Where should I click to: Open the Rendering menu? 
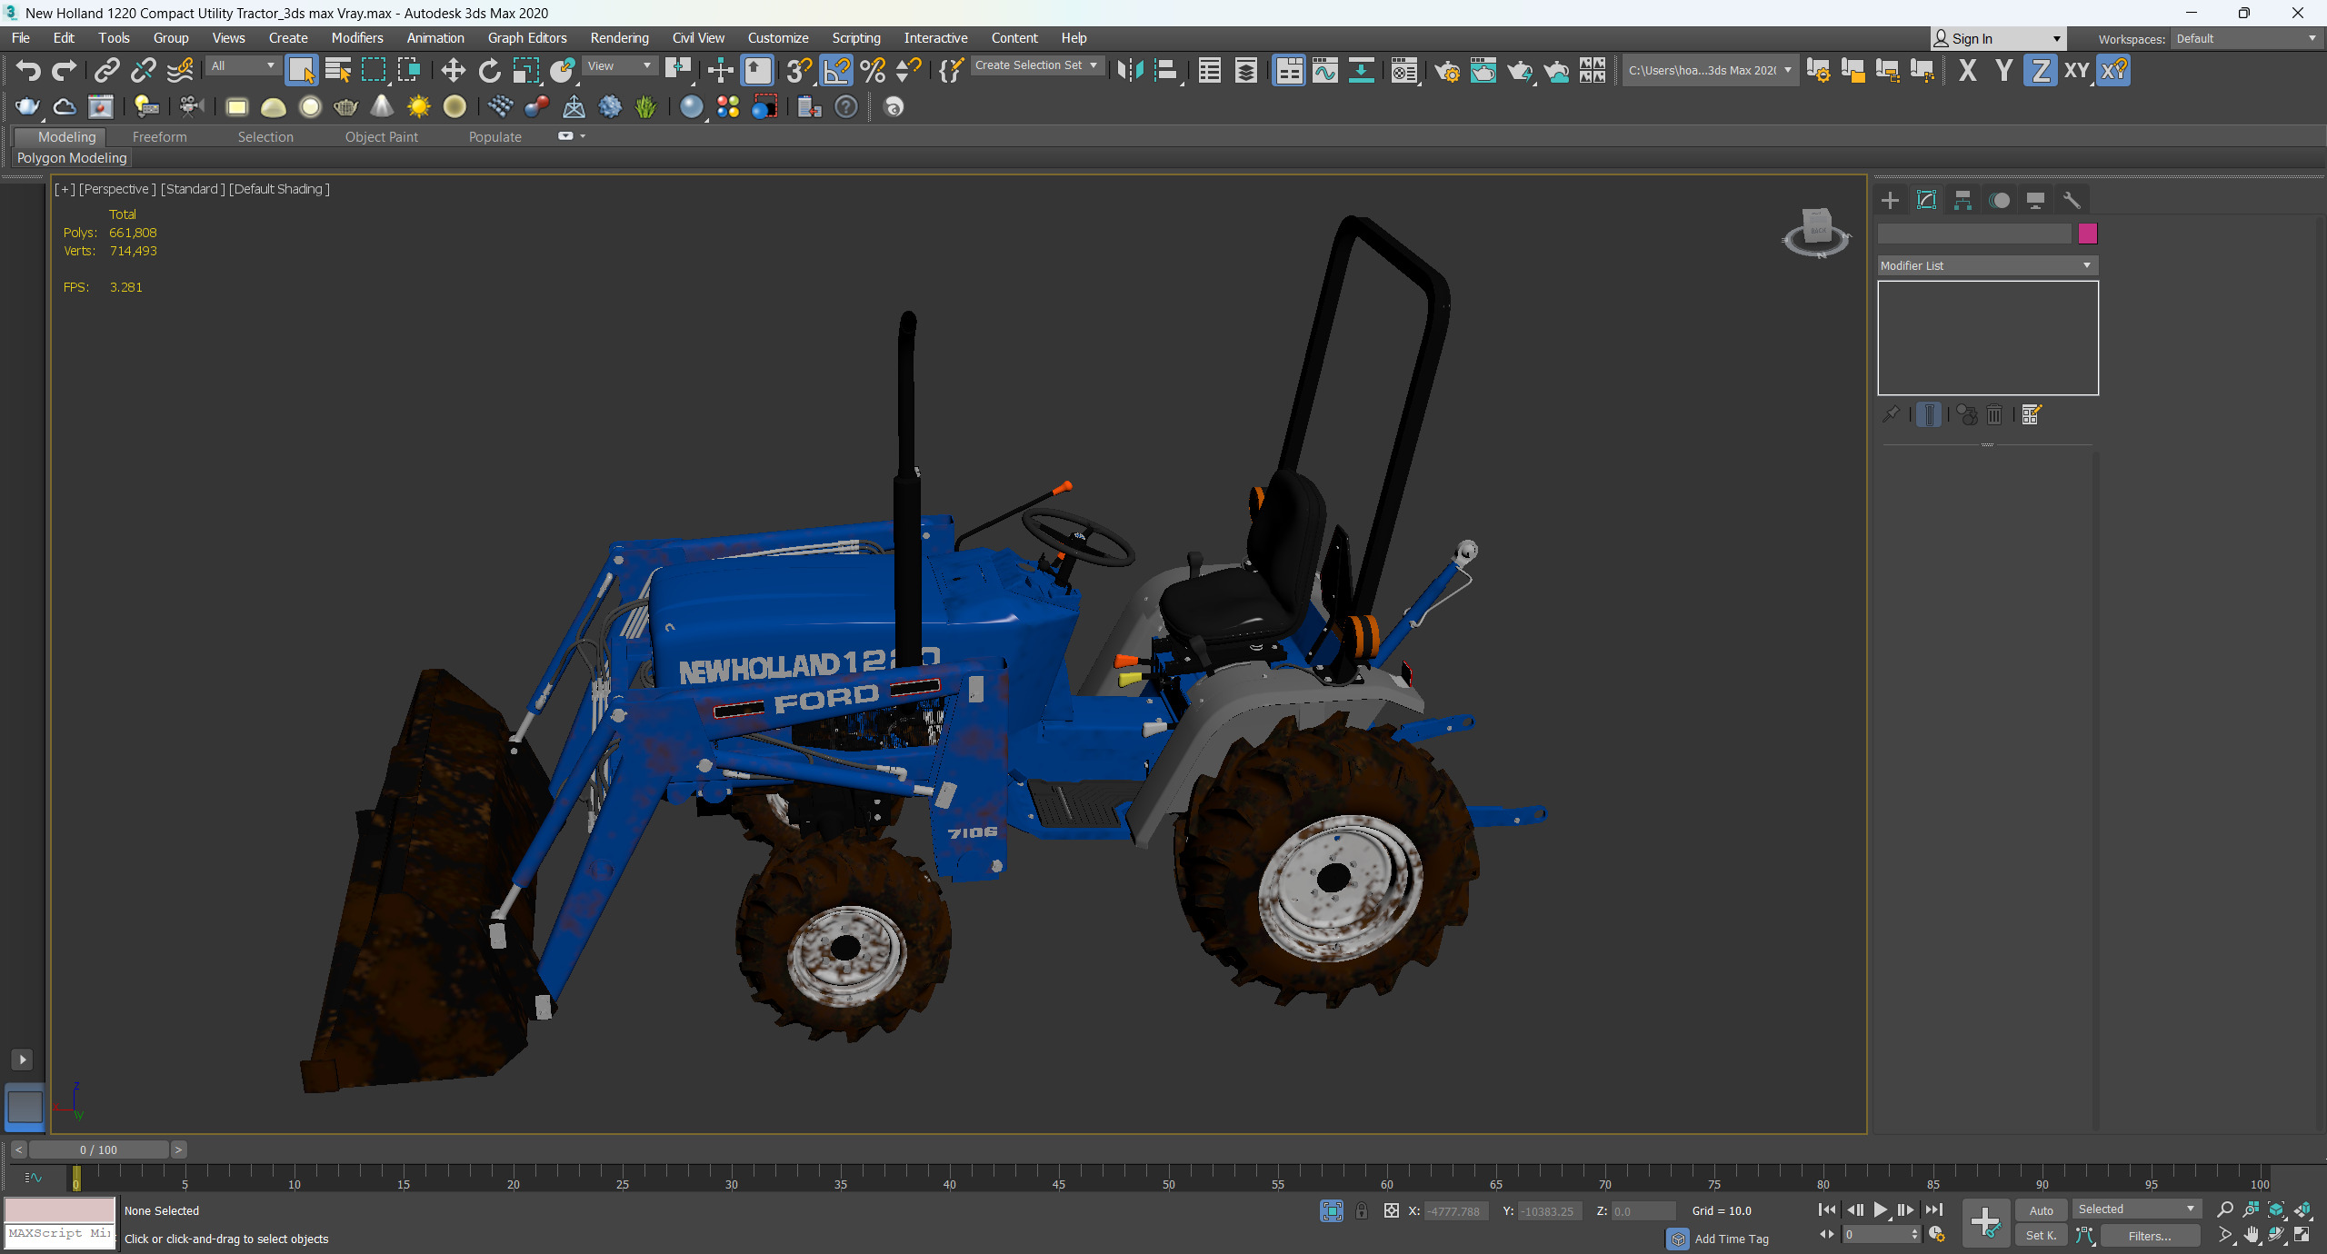click(x=619, y=38)
